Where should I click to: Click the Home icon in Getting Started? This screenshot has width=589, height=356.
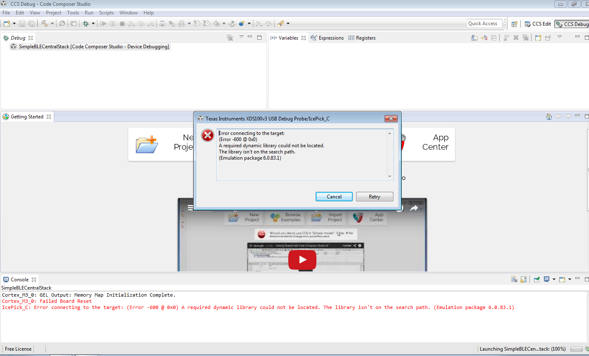549,117
